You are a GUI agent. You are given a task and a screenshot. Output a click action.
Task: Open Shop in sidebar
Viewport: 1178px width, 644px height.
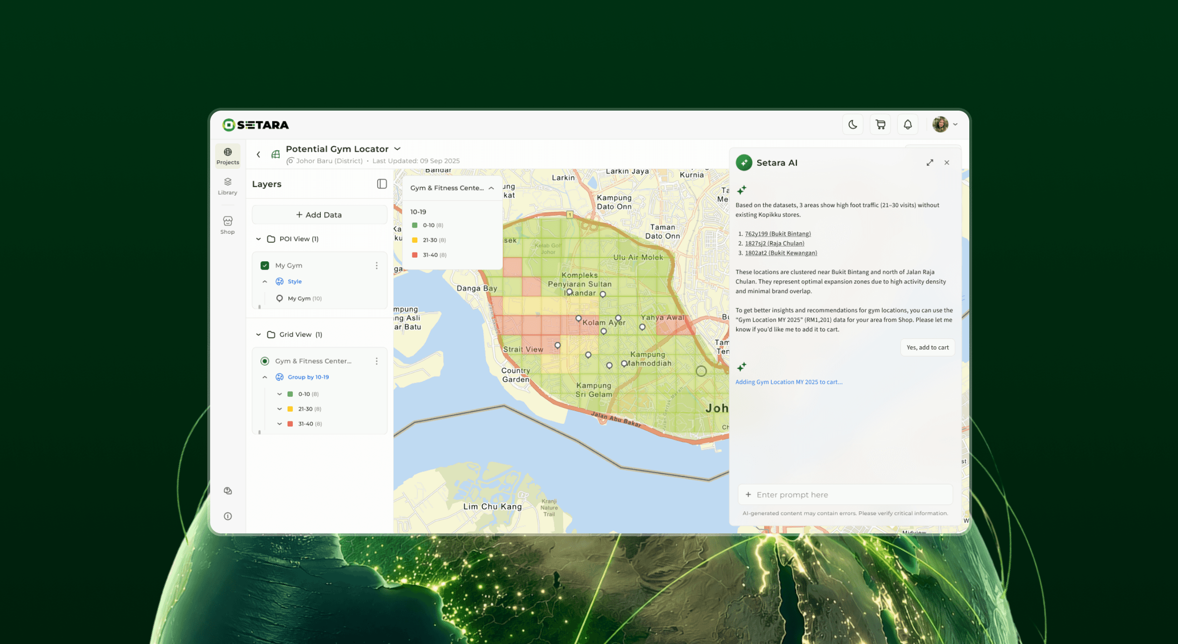coord(228,225)
